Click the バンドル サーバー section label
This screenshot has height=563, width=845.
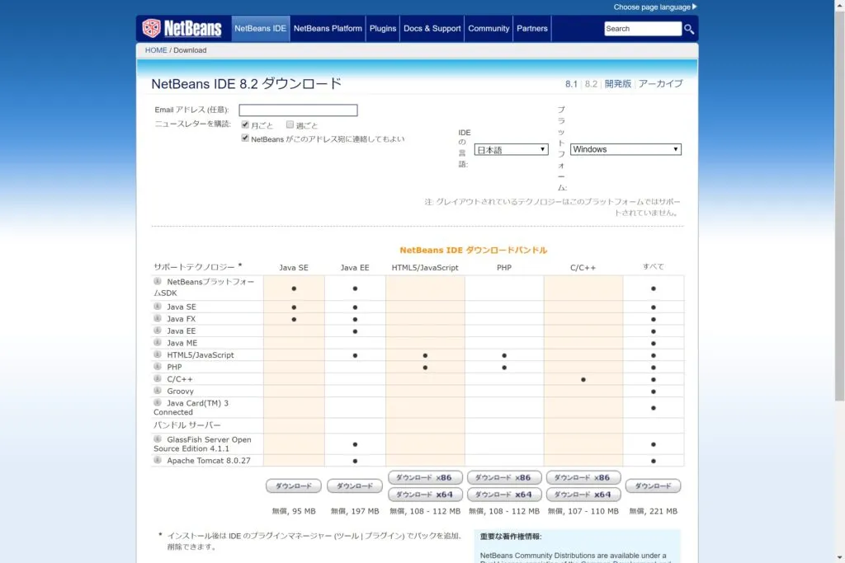[187, 425]
